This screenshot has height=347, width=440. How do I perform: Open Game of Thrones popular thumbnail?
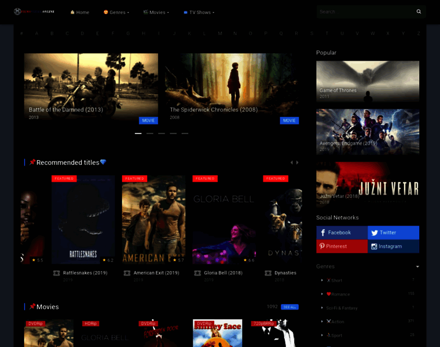click(x=368, y=82)
